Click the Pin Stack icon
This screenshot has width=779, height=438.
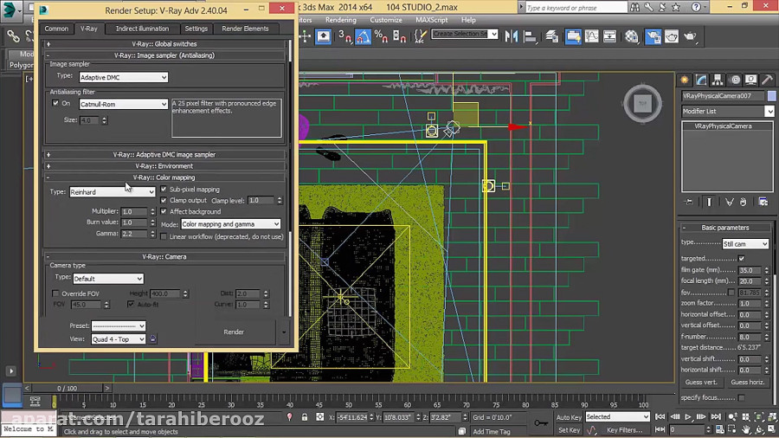pyautogui.click(x=689, y=202)
